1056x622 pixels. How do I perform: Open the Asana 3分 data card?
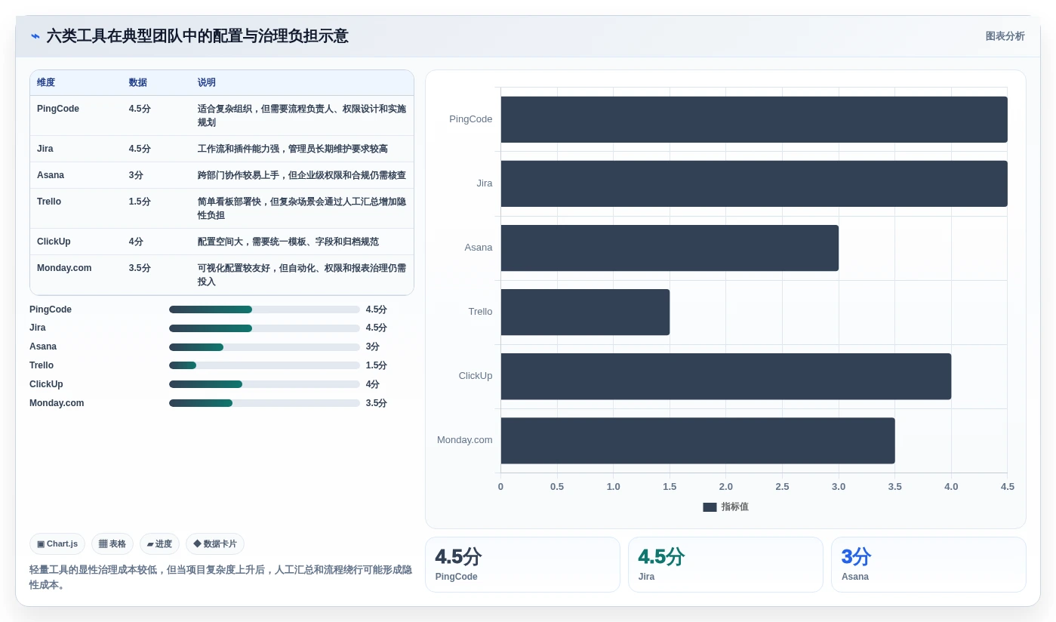(x=928, y=565)
